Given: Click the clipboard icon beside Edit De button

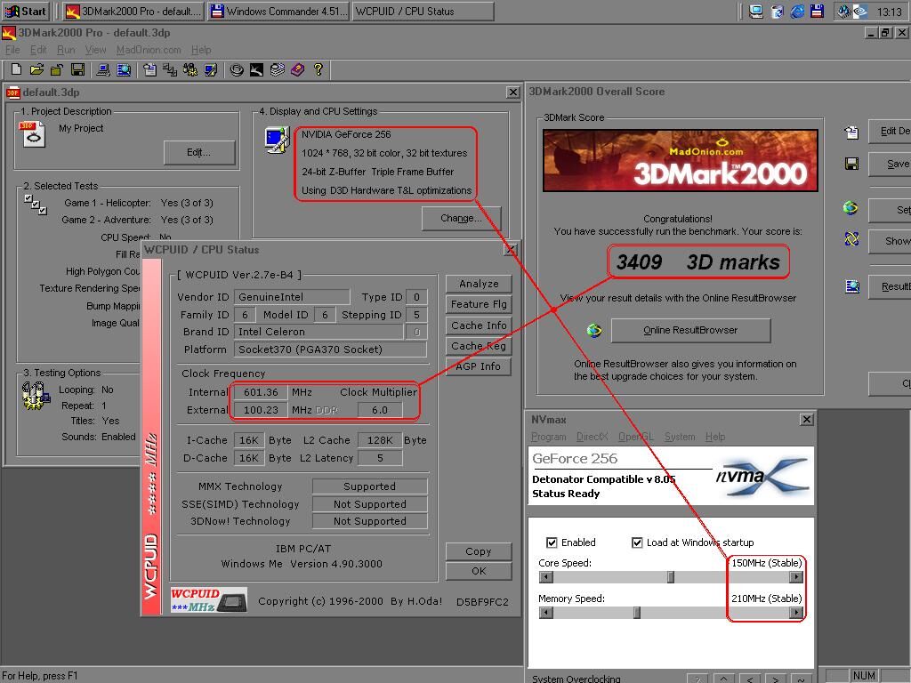Looking at the screenshot, I should [851, 133].
